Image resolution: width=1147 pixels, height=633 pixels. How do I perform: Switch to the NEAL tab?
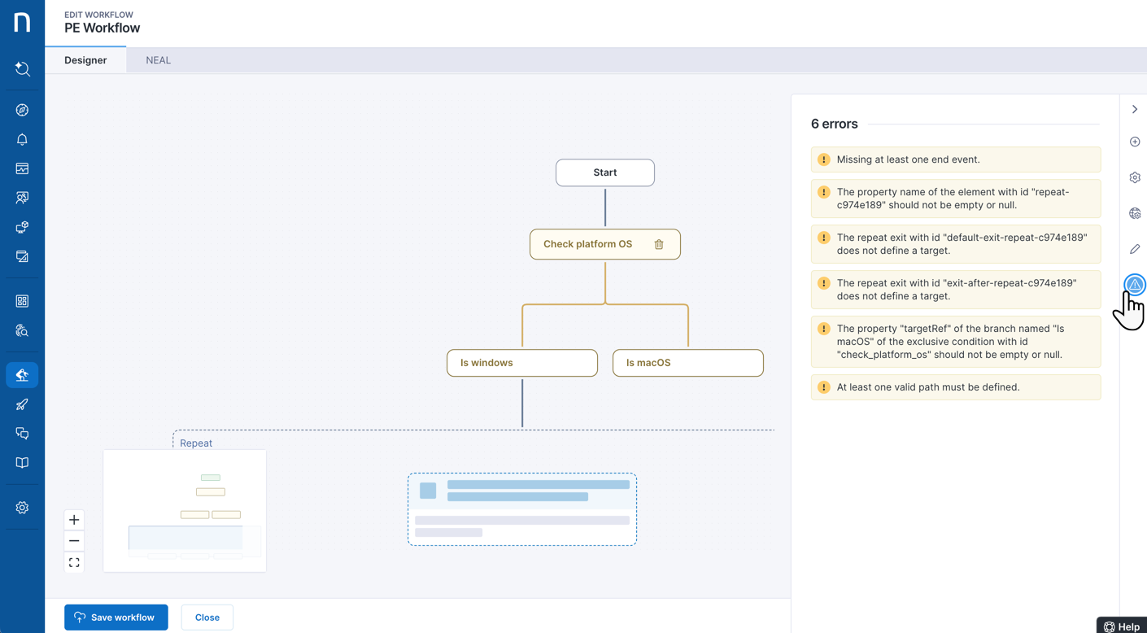coord(158,60)
